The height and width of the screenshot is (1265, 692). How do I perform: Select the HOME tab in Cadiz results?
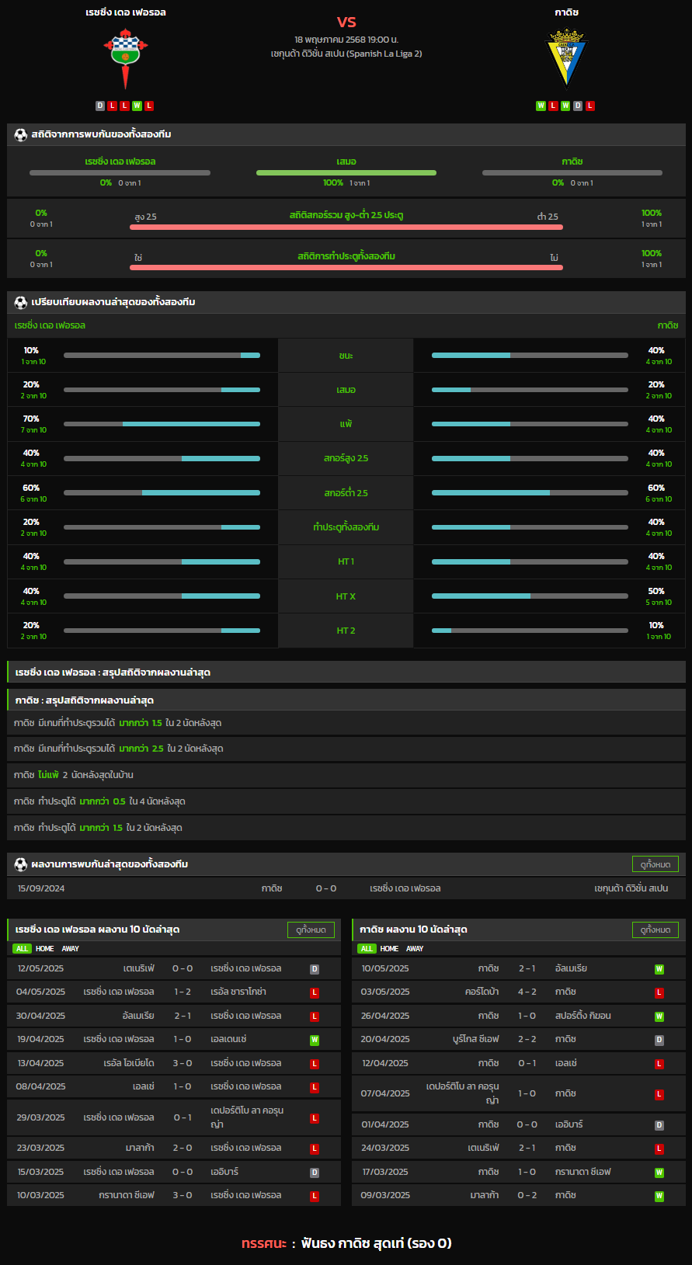click(389, 949)
